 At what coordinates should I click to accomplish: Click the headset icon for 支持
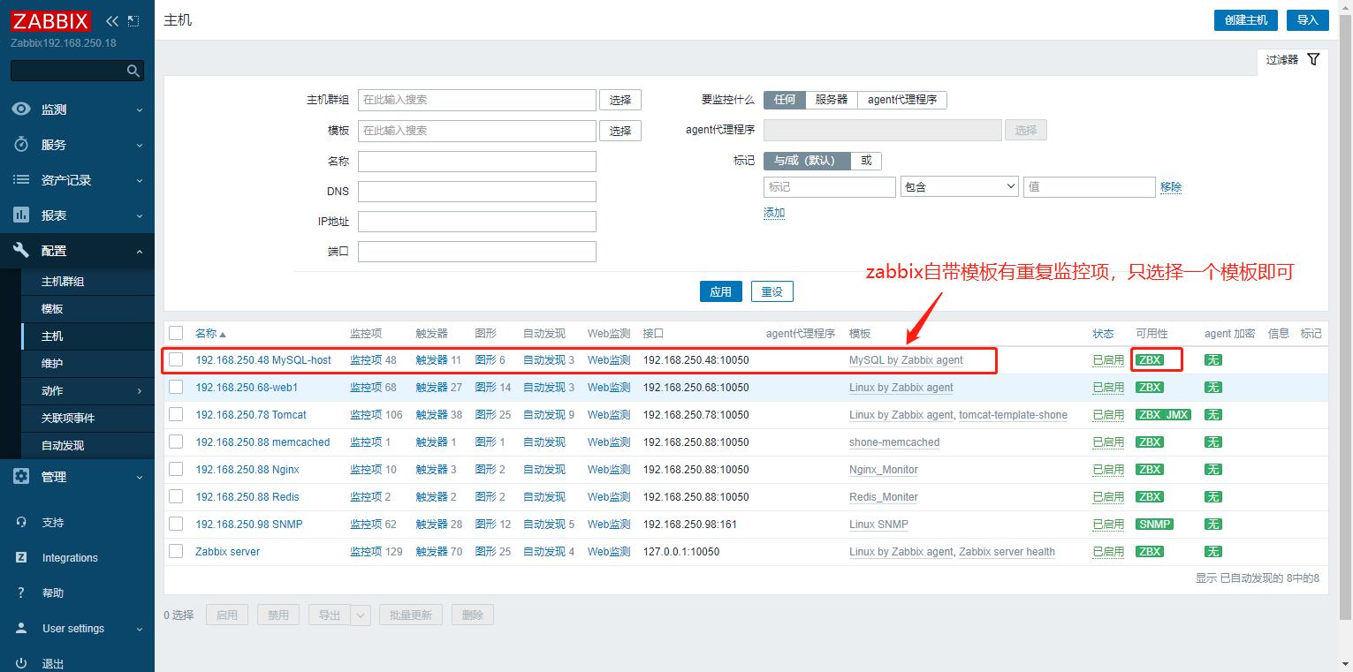21,522
